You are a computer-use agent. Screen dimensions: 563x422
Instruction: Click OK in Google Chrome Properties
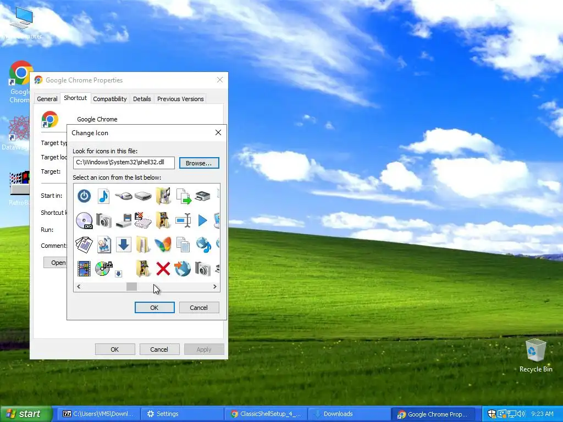point(115,349)
